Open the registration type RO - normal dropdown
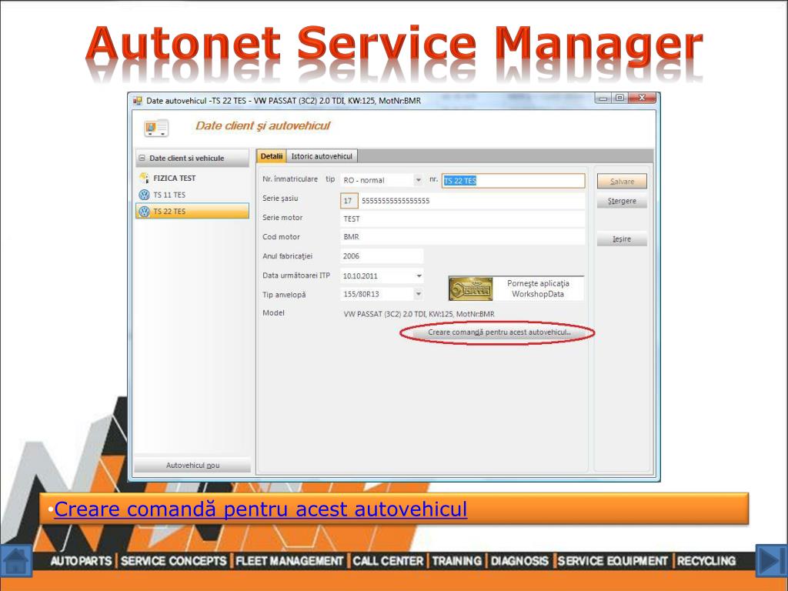Viewport: 788px width, 591px height. pos(418,180)
